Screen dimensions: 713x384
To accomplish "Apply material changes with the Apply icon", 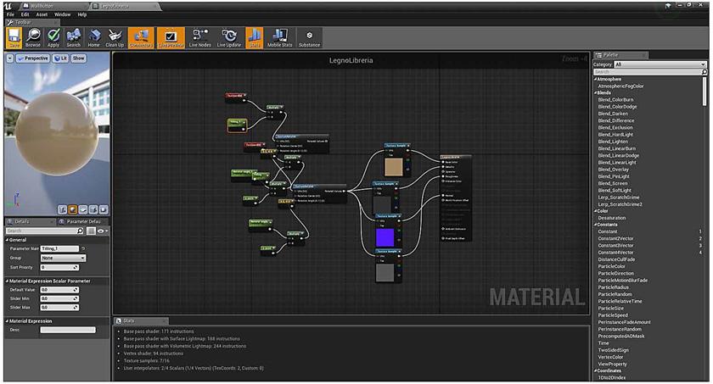I will point(53,36).
